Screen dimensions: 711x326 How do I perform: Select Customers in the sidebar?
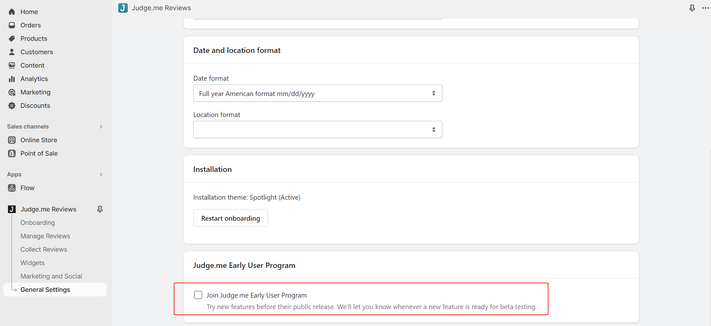[36, 52]
